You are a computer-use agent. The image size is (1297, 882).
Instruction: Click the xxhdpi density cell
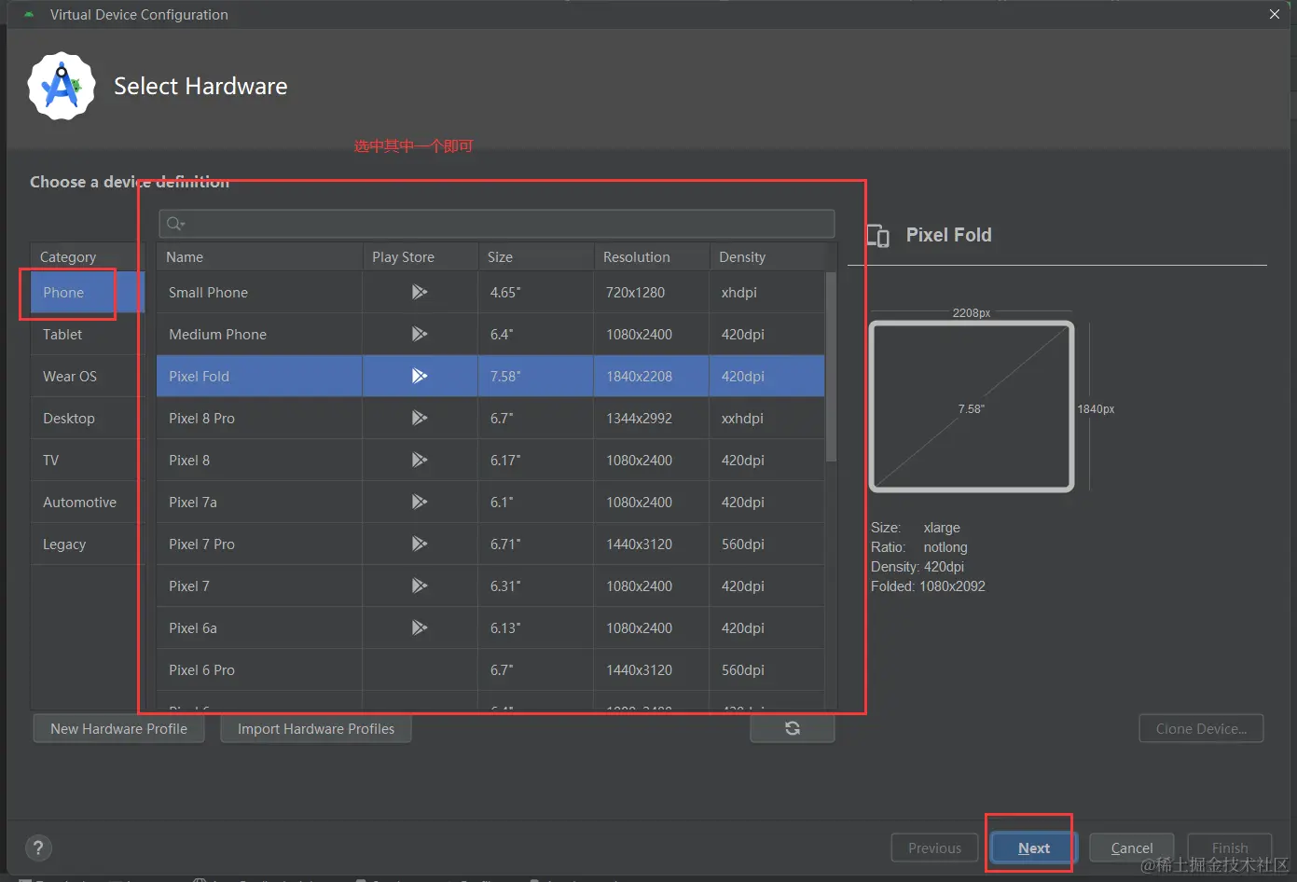[766, 418]
